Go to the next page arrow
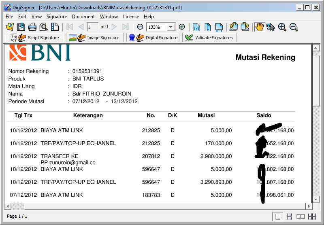The width and height of the screenshot is (324, 225). pos(114,27)
